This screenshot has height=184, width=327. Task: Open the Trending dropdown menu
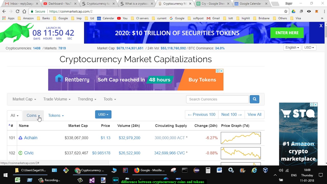[x=87, y=99]
